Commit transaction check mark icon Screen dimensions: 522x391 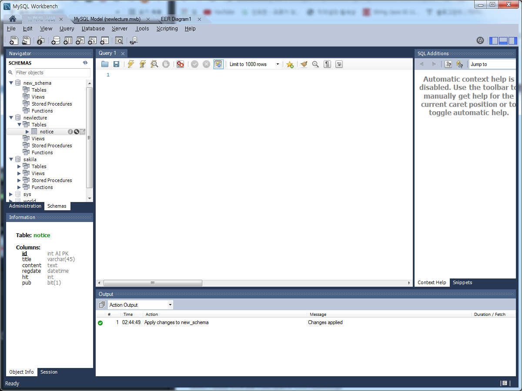pos(194,64)
